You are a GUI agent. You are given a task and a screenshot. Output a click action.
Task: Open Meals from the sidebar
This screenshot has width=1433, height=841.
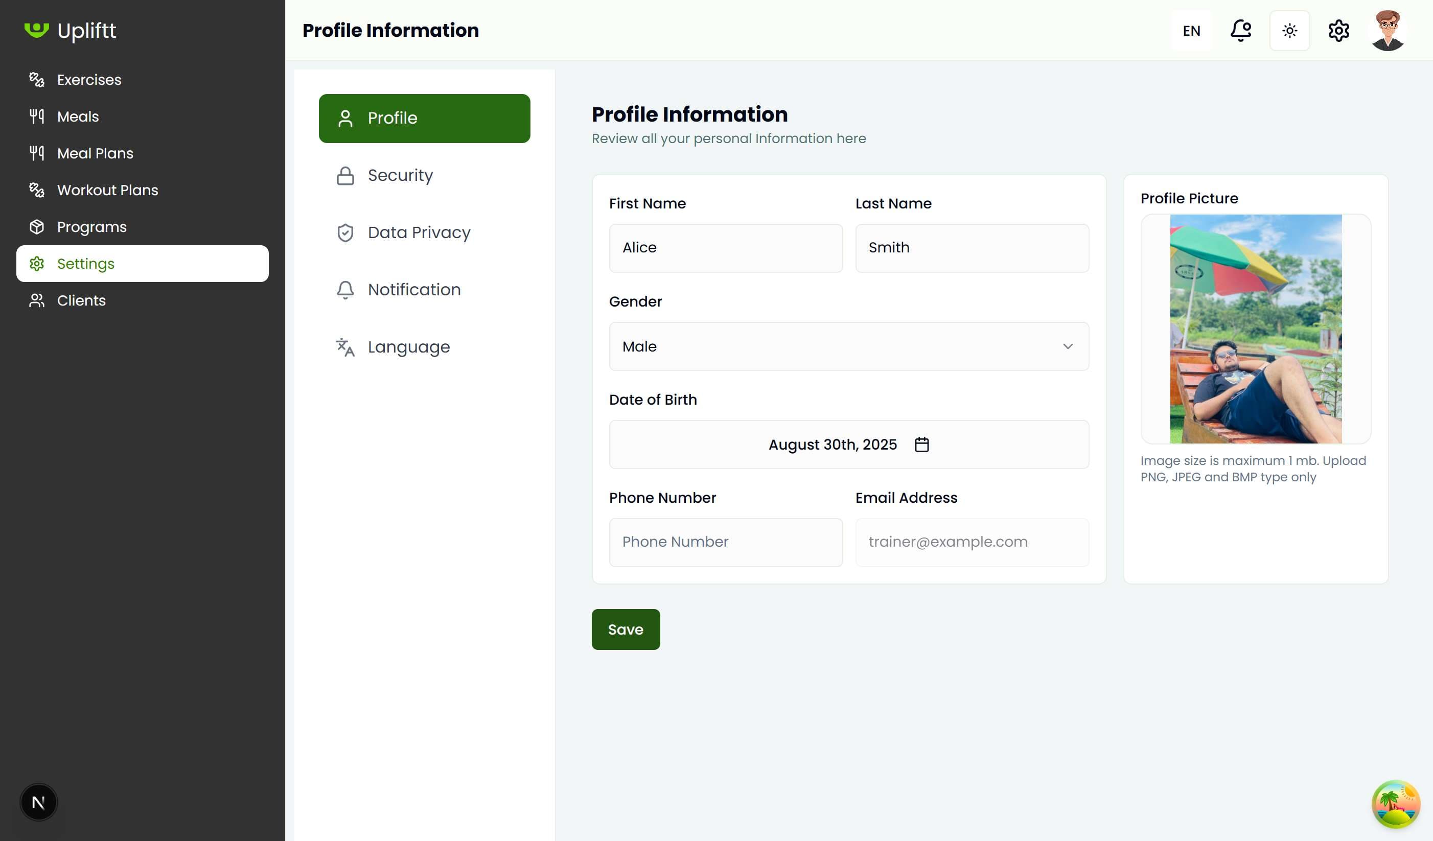[x=77, y=116]
